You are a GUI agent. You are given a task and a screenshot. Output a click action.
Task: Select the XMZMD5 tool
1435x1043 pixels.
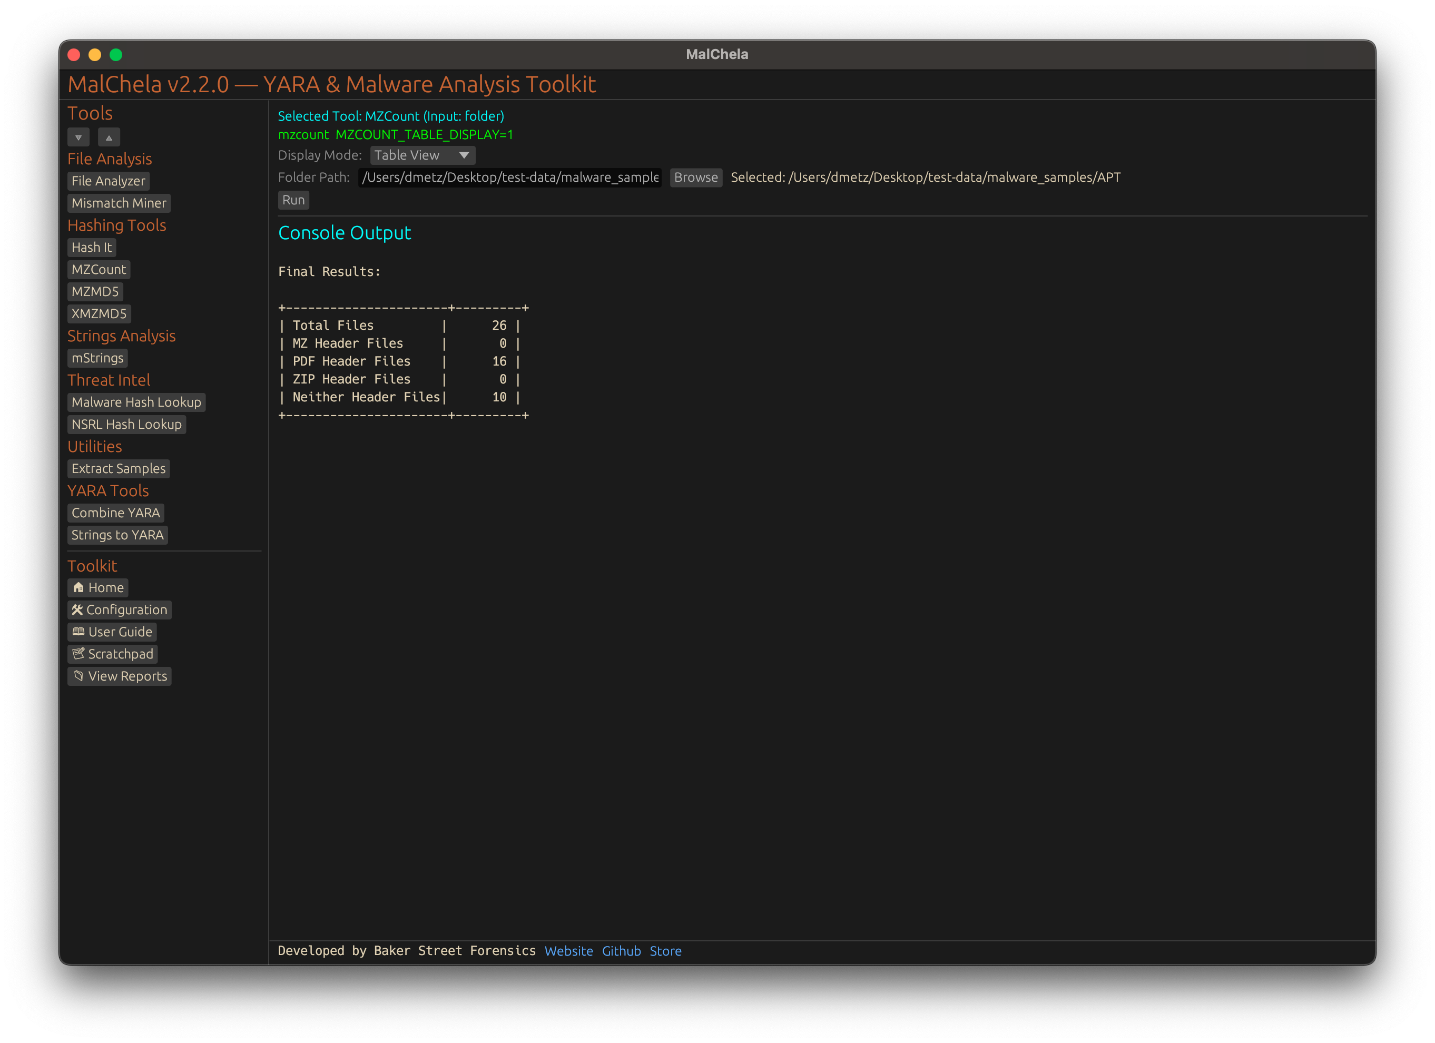tap(99, 314)
